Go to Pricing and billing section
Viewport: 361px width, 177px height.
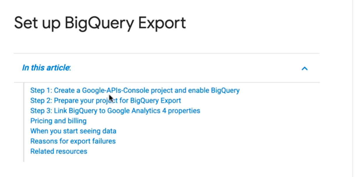[x=58, y=121]
